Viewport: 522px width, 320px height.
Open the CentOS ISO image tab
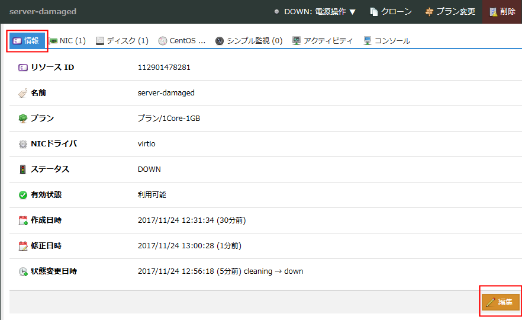click(x=182, y=41)
